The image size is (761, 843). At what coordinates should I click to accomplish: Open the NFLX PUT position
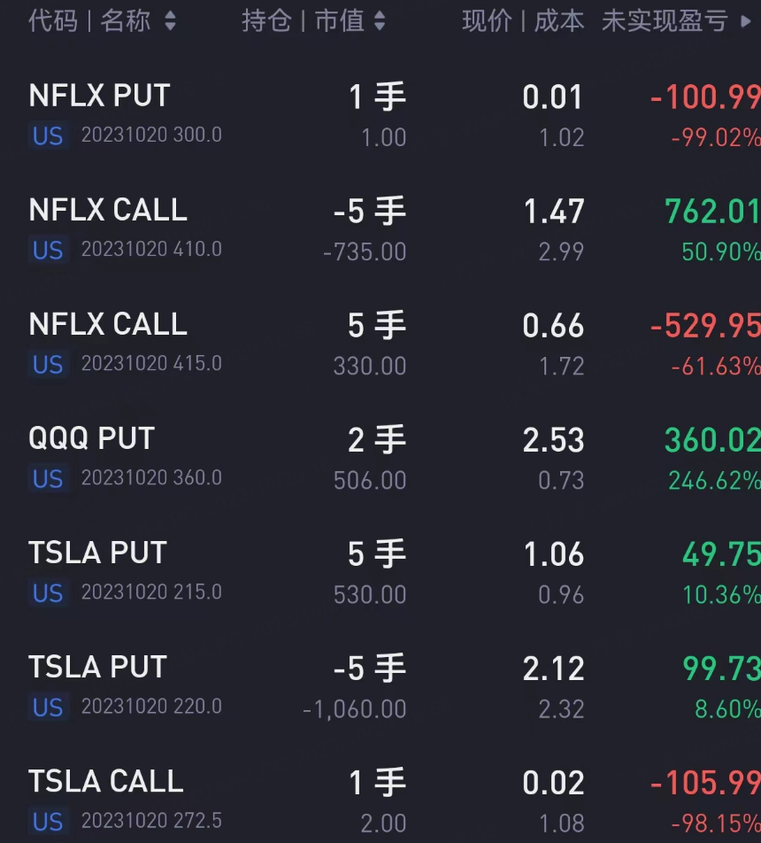point(99,97)
